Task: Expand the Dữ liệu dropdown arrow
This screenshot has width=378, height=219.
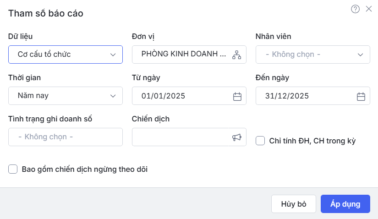Action: (113, 55)
